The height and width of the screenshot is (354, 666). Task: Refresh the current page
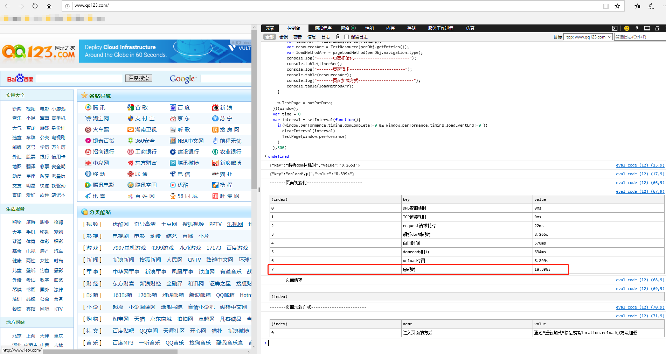tap(35, 6)
